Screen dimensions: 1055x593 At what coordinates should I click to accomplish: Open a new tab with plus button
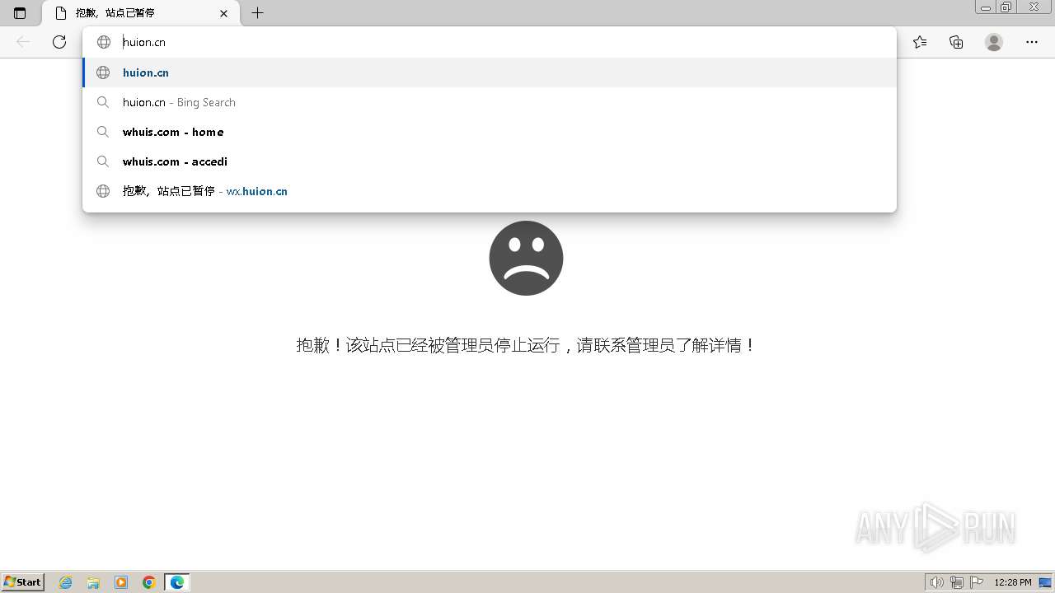258,13
